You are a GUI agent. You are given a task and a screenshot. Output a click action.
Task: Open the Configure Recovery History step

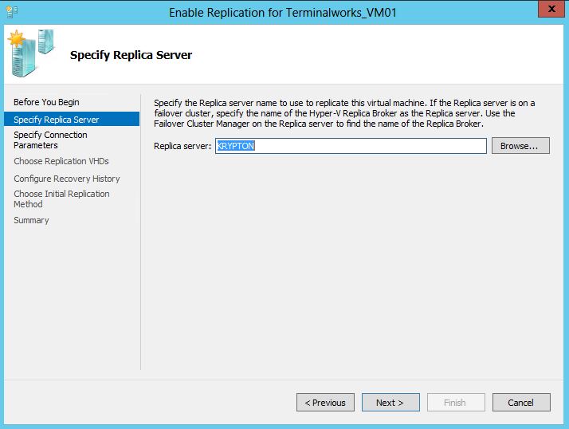point(67,179)
